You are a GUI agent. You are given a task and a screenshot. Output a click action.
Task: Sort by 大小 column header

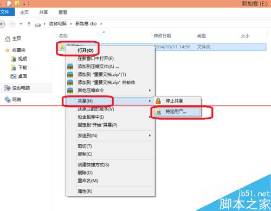click(245, 36)
